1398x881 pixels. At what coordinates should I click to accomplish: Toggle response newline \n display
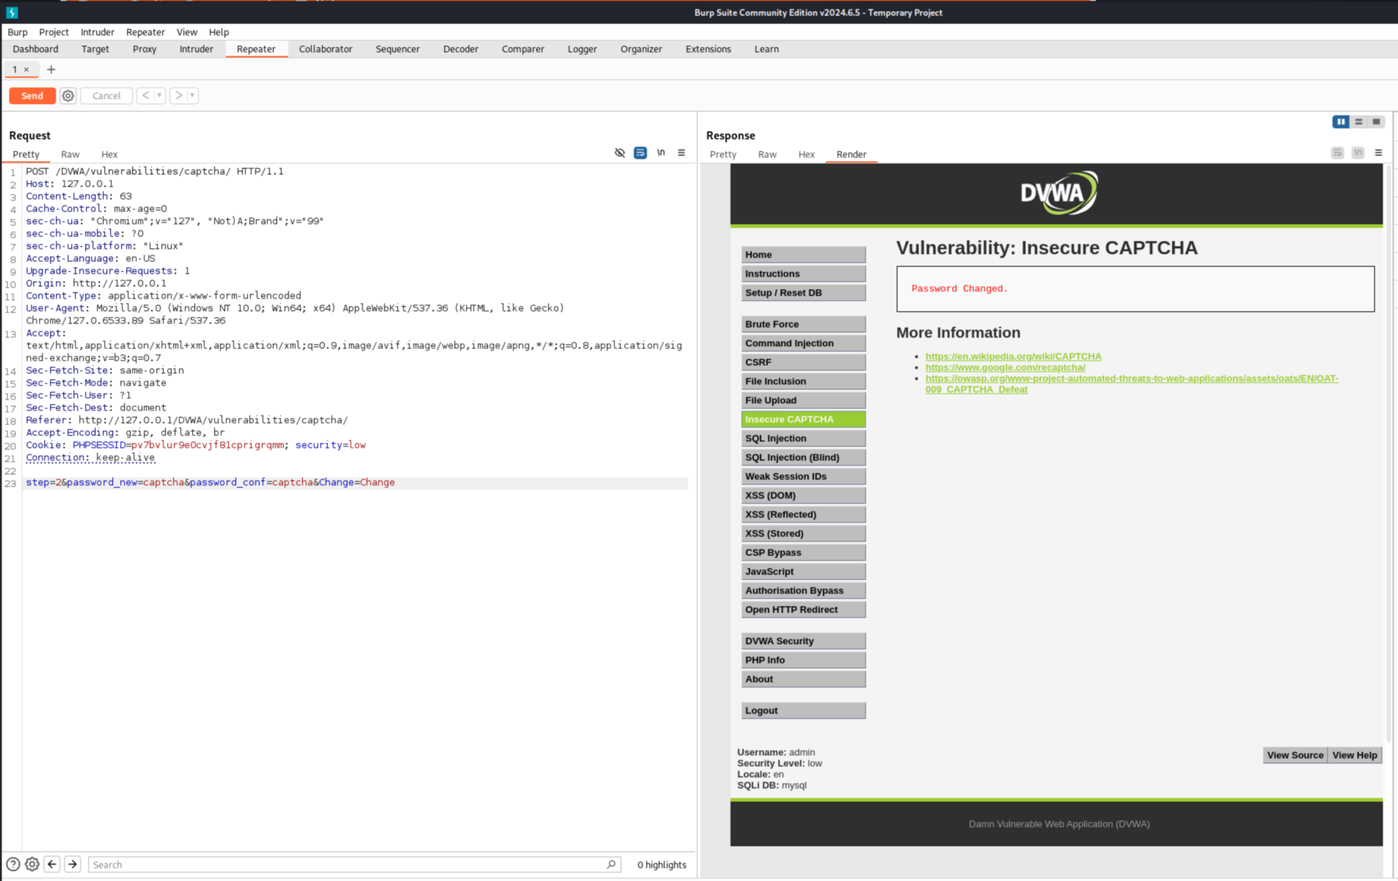click(x=1358, y=153)
